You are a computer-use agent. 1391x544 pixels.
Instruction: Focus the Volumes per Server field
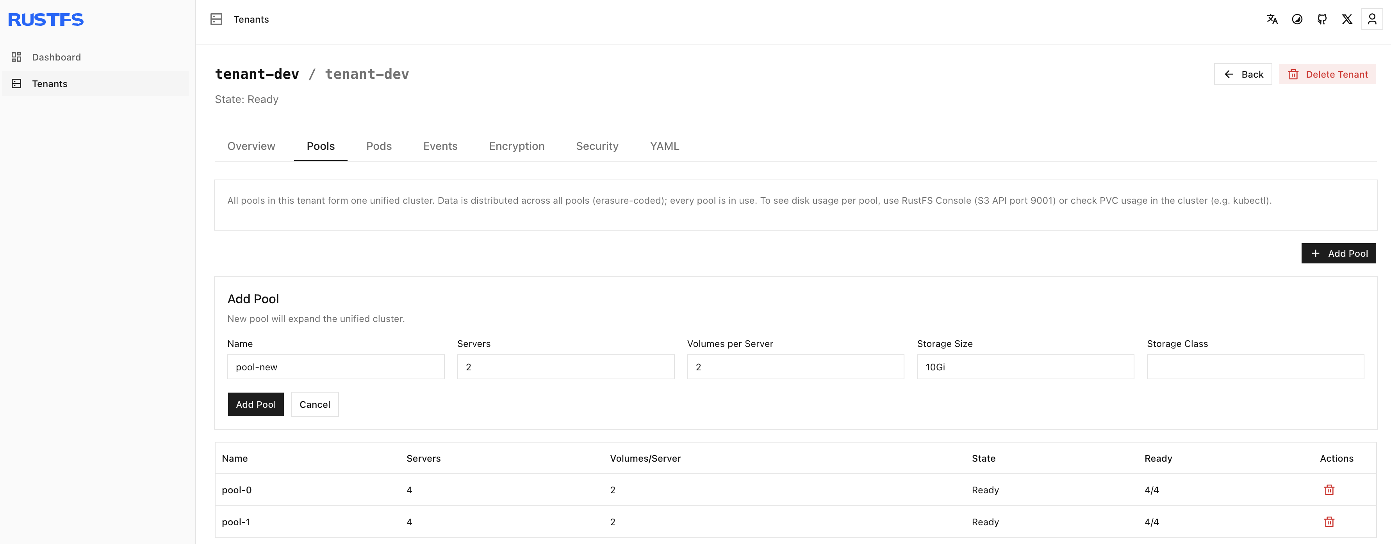[x=795, y=367]
